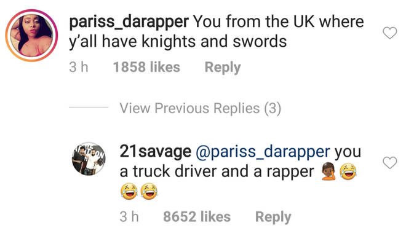Screen dimensions: 406x228
Task: Select the text 'y'all have knights and swords'
Action: pos(178,42)
